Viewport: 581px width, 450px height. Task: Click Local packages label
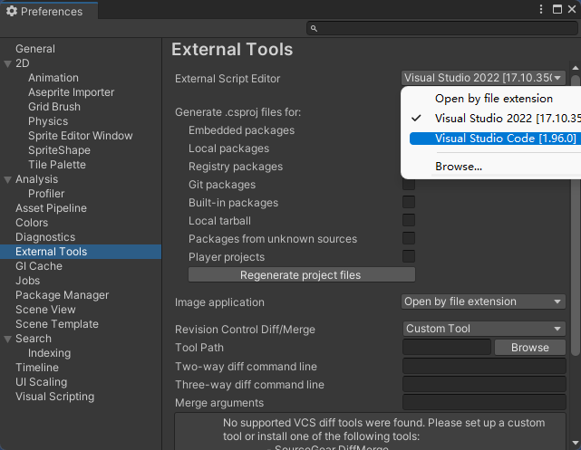229,148
